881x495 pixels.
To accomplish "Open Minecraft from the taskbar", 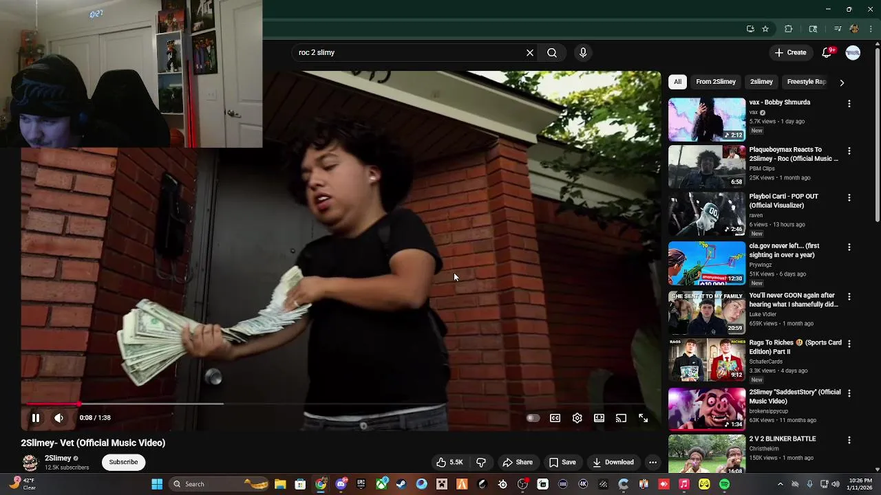I will coord(442,484).
